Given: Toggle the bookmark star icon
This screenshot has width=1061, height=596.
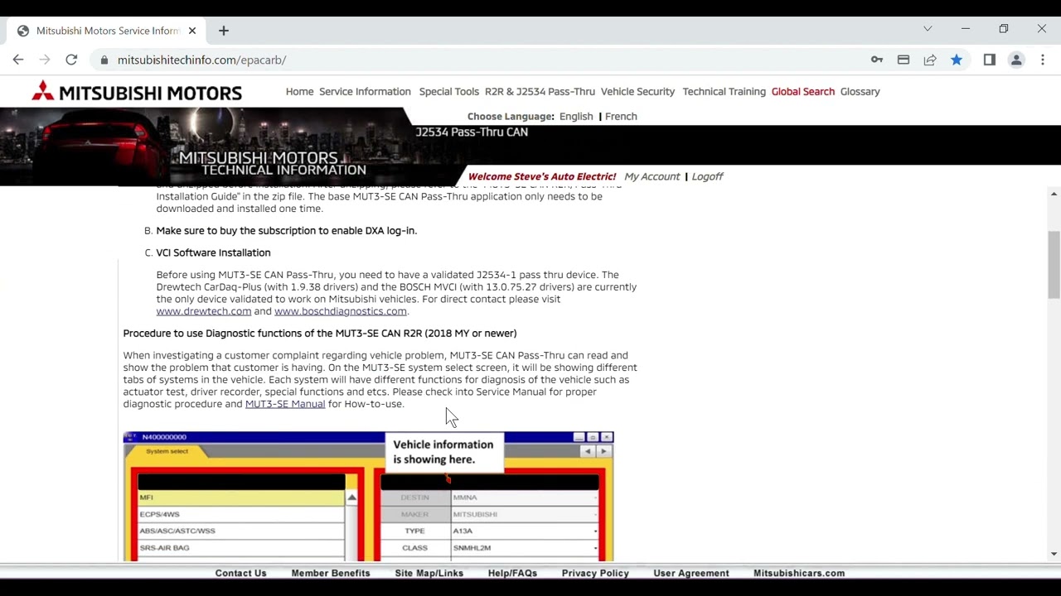Looking at the screenshot, I should pos(957,60).
